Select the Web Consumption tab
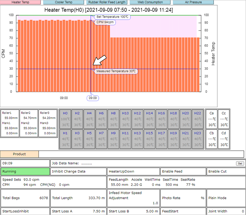 click(150, 2)
